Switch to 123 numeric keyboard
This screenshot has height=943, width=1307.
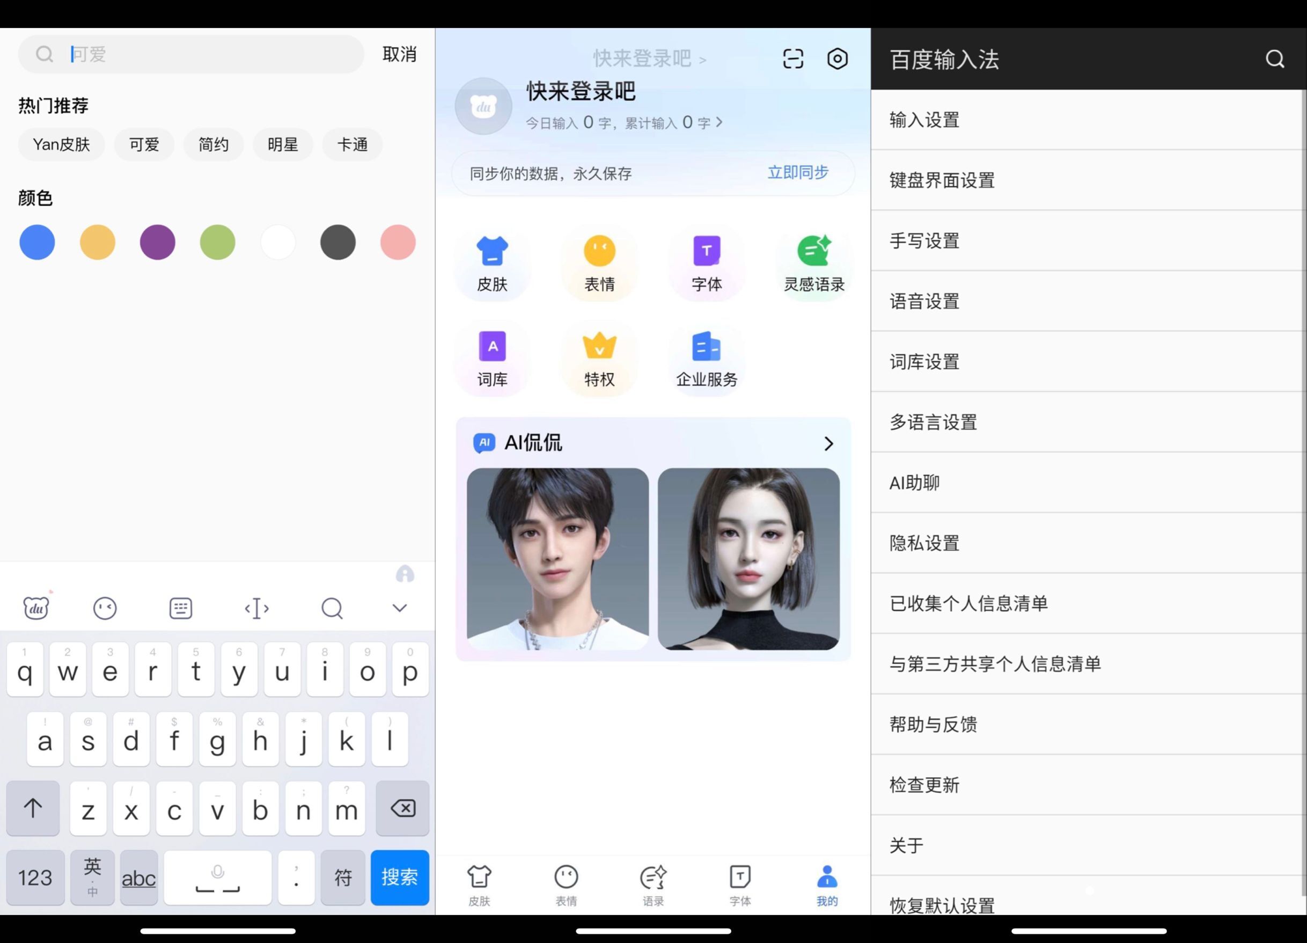pyautogui.click(x=35, y=876)
